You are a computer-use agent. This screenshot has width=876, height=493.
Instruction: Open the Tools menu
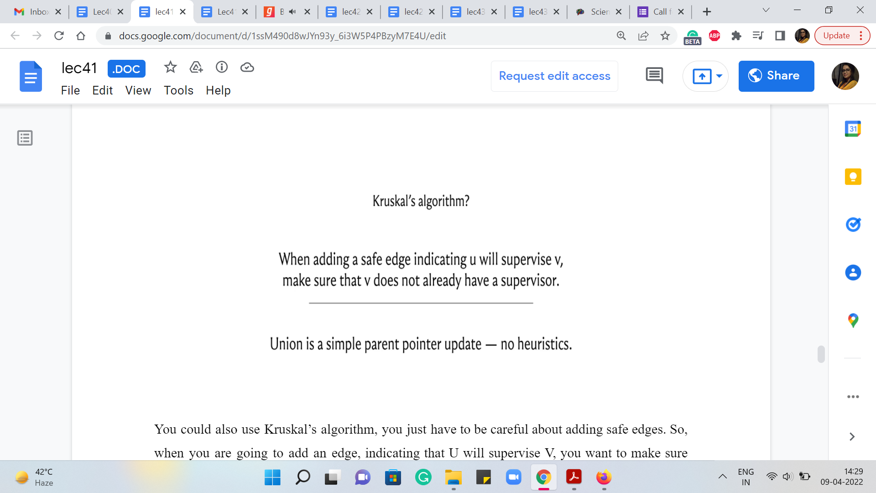click(x=178, y=90)
